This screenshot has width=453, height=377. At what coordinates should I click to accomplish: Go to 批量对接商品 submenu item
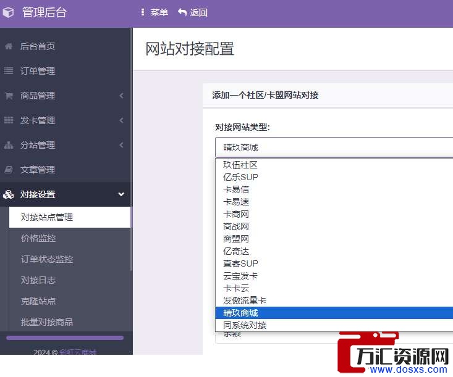click(47, 322)
